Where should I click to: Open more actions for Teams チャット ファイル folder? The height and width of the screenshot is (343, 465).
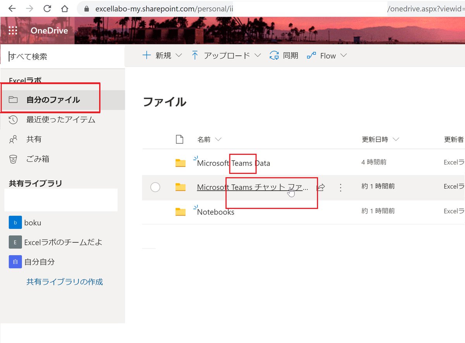[x=340, y=187]
